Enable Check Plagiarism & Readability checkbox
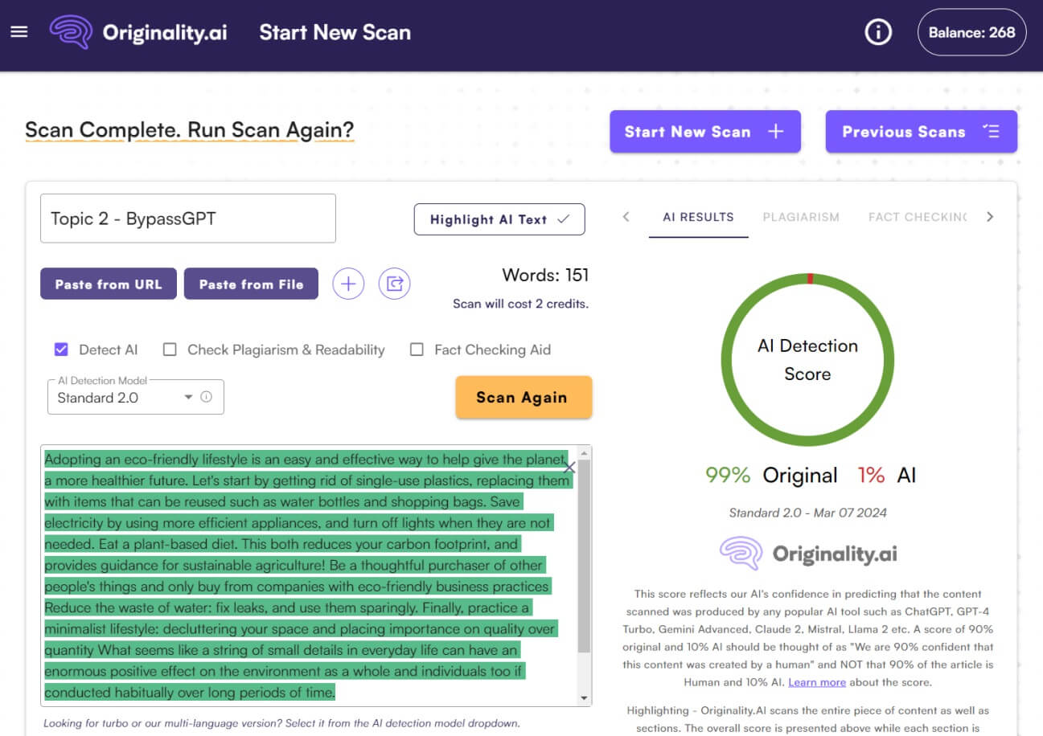Screen dimensions: 1043x736 [x=170, y=350]
